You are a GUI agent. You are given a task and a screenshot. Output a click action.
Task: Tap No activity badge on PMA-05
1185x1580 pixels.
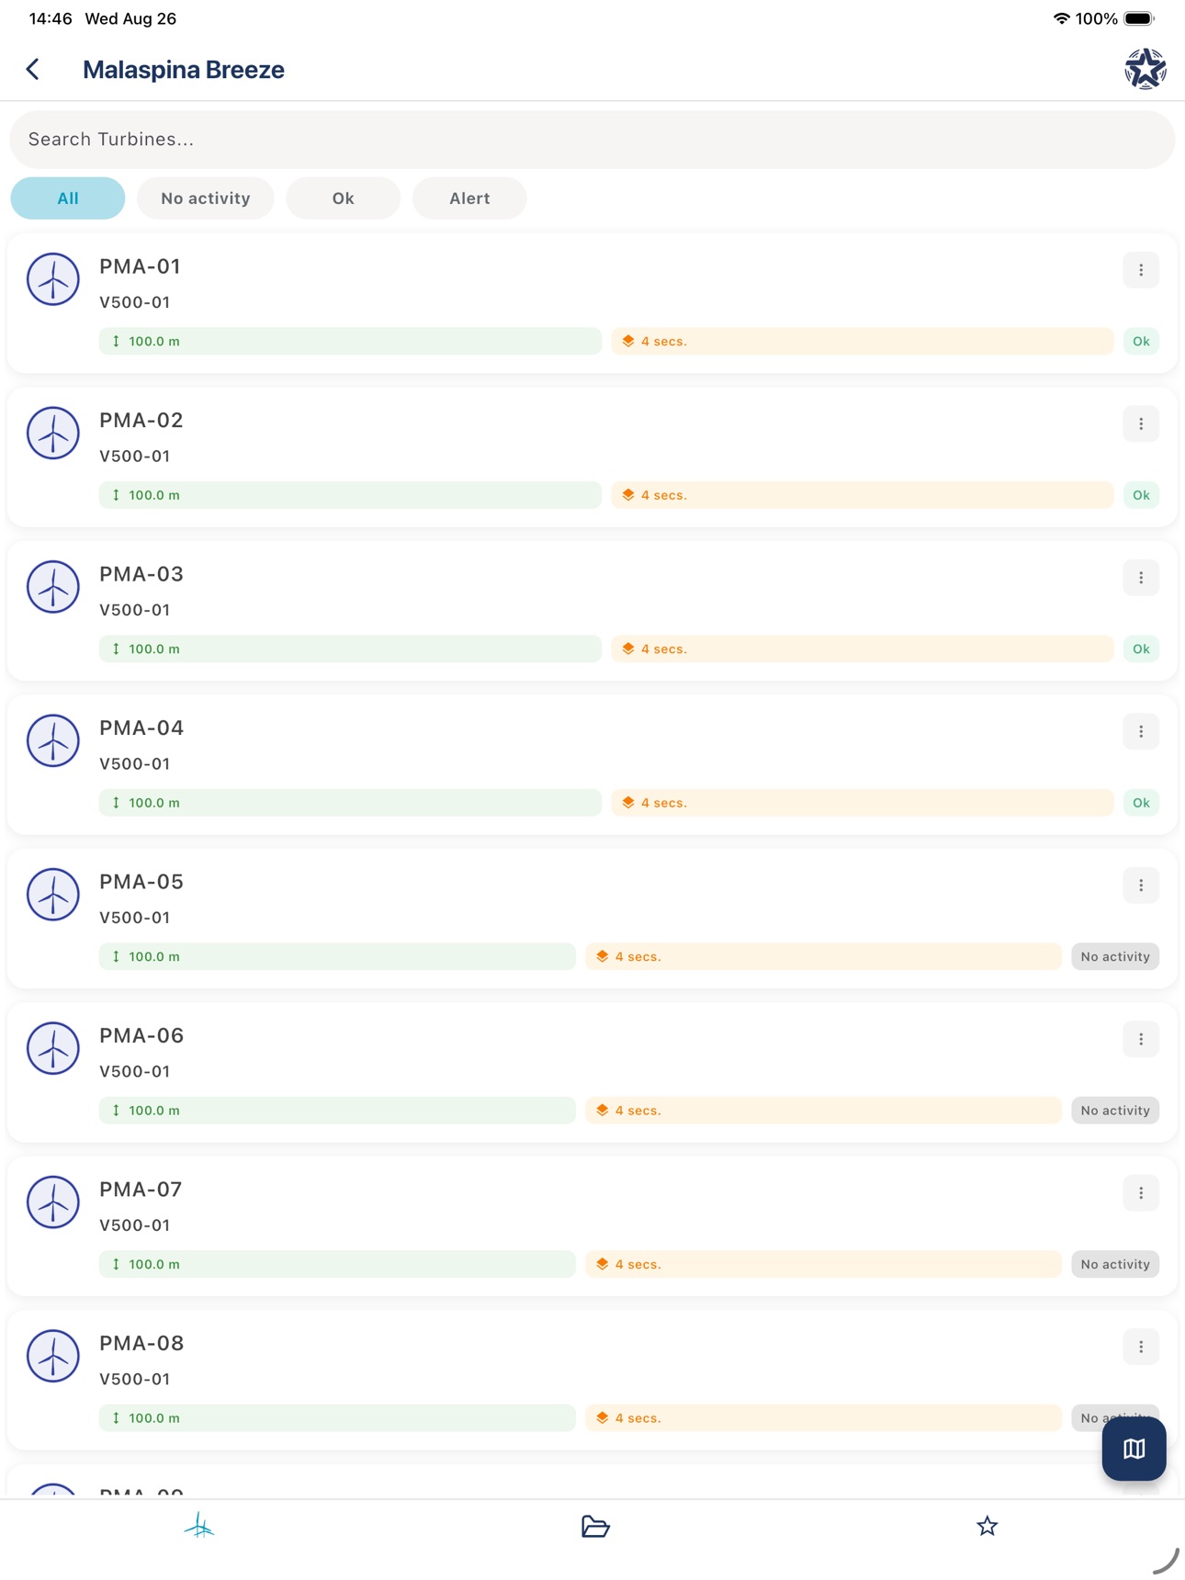[x=1115, y=956]
